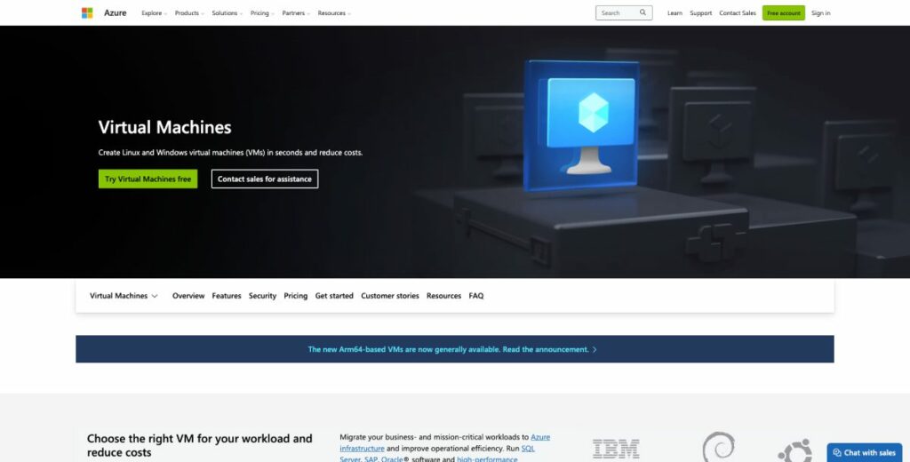Focus the Search input field
The height and width of the screenshot is (462, 910).
click(624, 12)
